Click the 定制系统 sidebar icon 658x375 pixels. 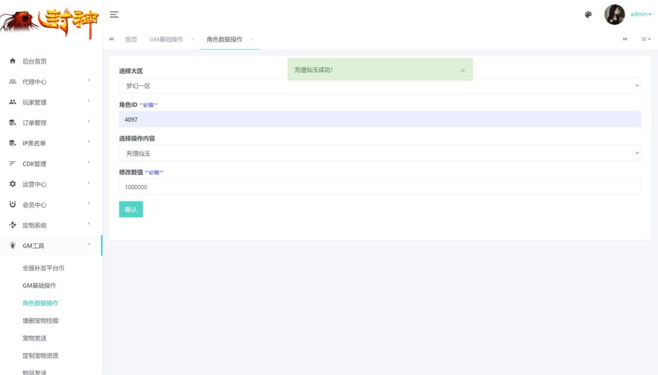[x=12, y=225]
